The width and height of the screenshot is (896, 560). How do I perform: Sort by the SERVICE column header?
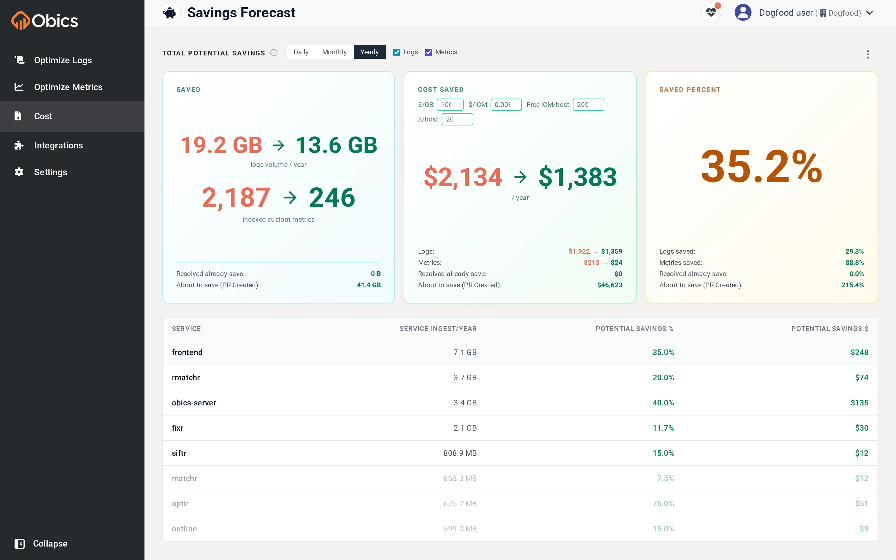point(186,329)
